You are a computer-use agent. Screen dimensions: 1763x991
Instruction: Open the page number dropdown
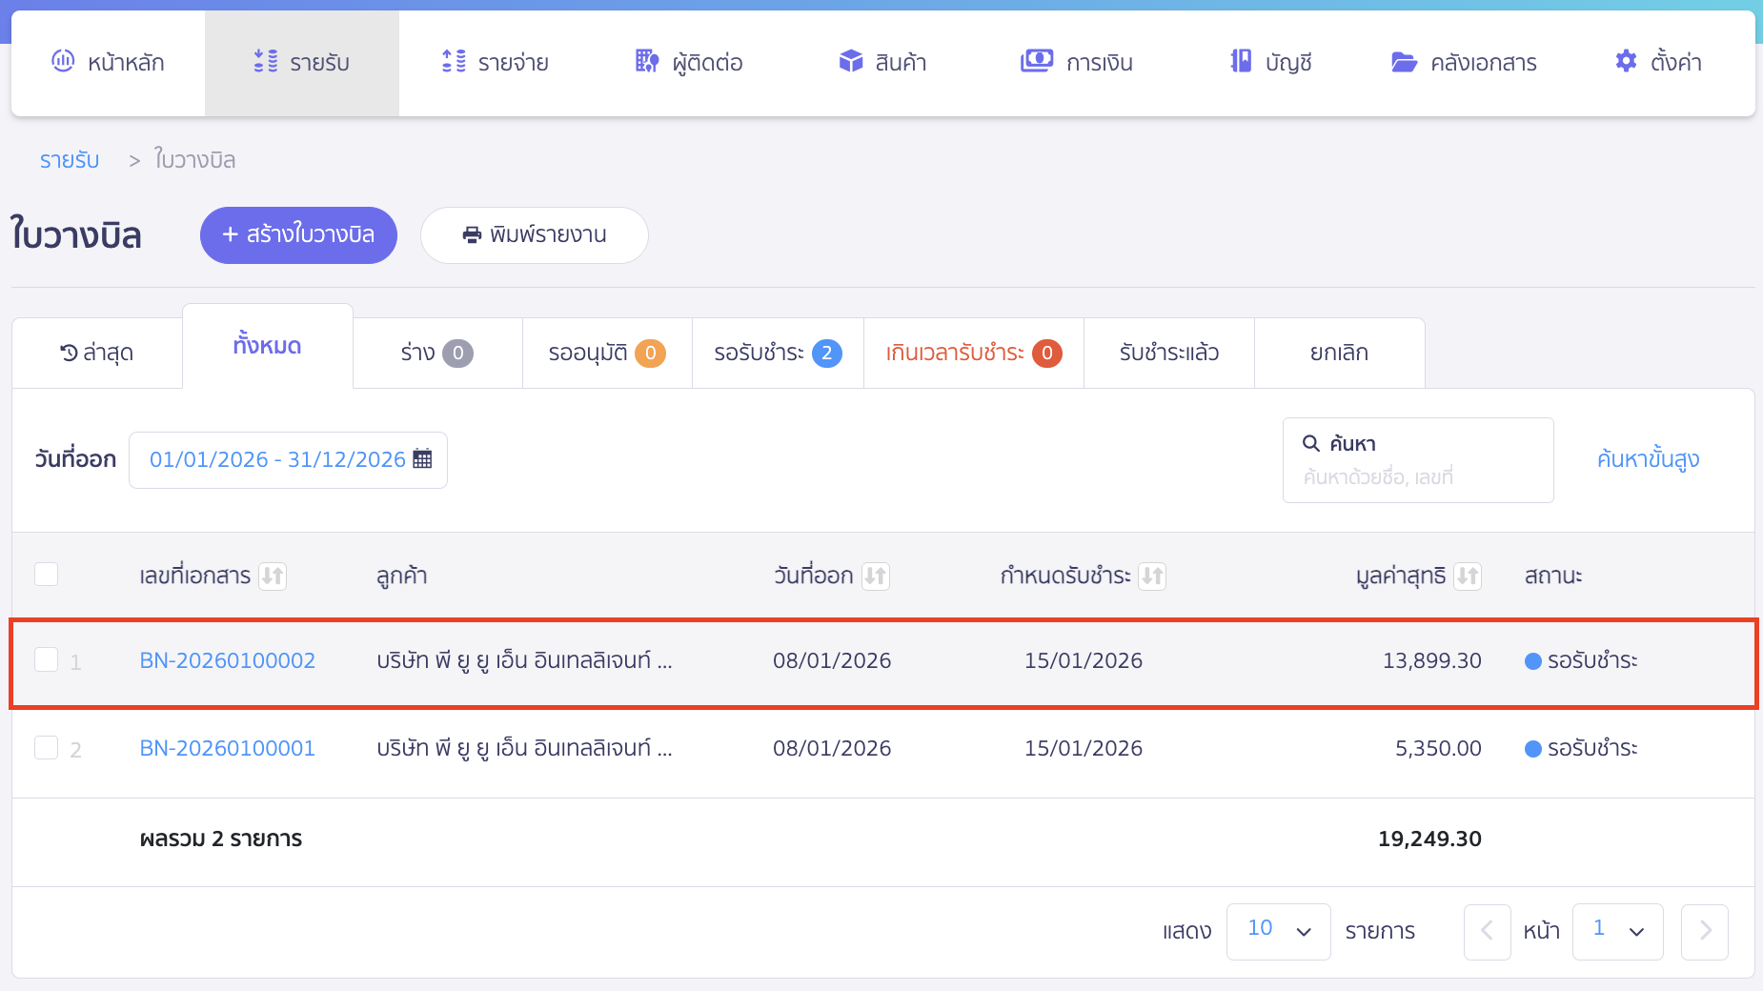(x=1617, y=931)
